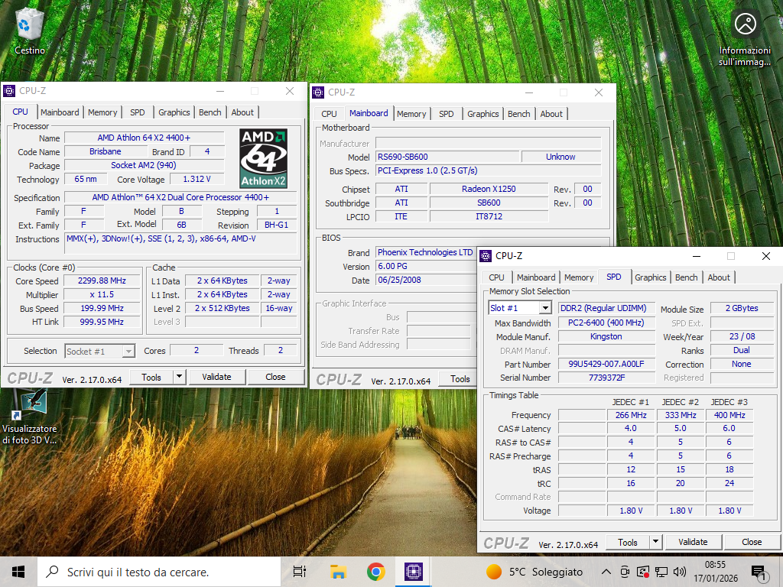Open Task View in taskbar
This screenshot has width=783, height=587.
299,572
